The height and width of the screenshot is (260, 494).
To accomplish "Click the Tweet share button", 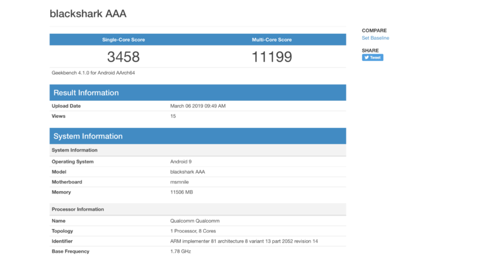I will pyautogui.click(x=372, y=57).
